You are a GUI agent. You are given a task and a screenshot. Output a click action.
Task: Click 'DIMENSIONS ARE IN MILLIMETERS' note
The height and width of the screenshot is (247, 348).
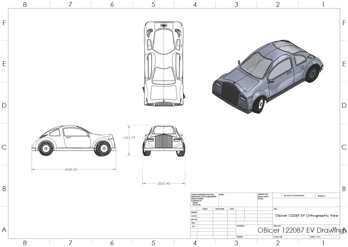point(204,197)
